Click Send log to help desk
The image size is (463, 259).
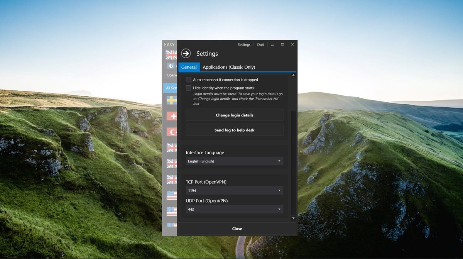234,130
